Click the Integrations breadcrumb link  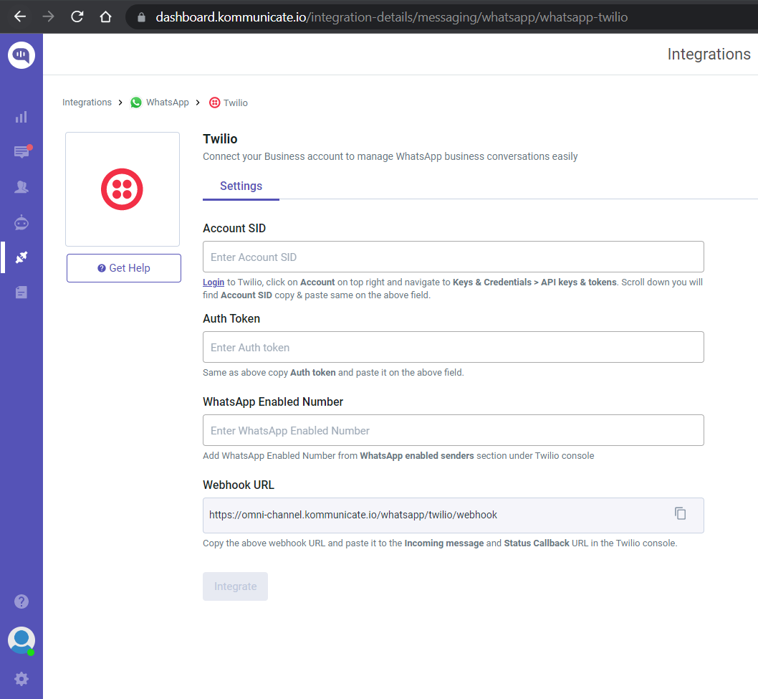pos(87,103)
